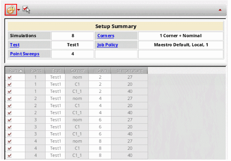
Task: Click the Simulations label cell
Action: point(29,36)
